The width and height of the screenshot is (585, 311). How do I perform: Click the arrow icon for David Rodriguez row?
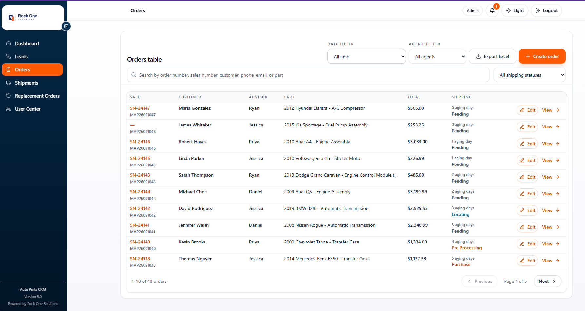click(557, 210)
